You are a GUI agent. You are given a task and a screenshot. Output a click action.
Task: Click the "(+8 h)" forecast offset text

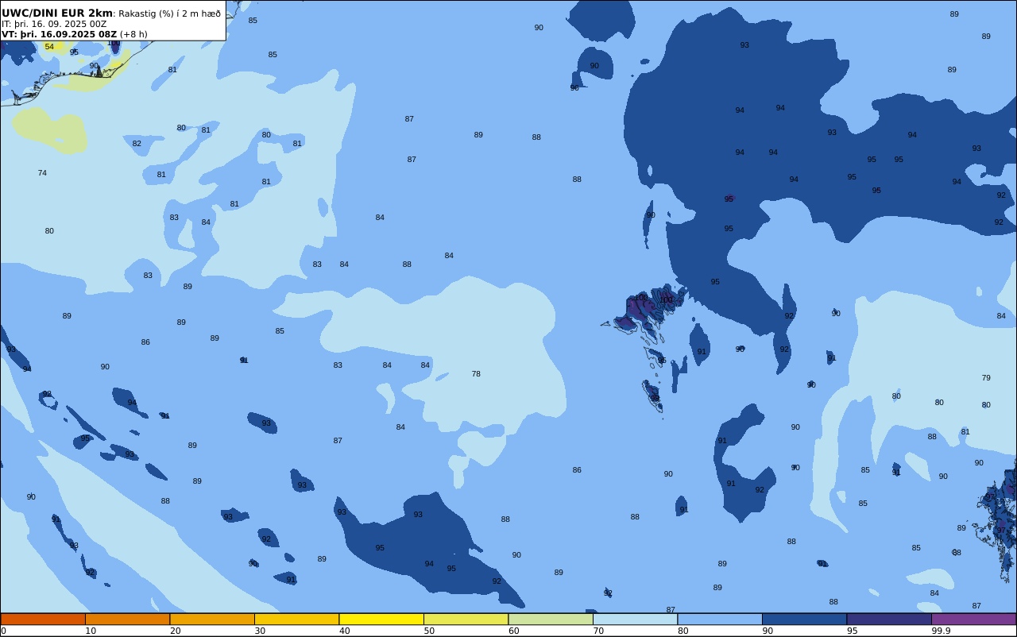point(133,34)
